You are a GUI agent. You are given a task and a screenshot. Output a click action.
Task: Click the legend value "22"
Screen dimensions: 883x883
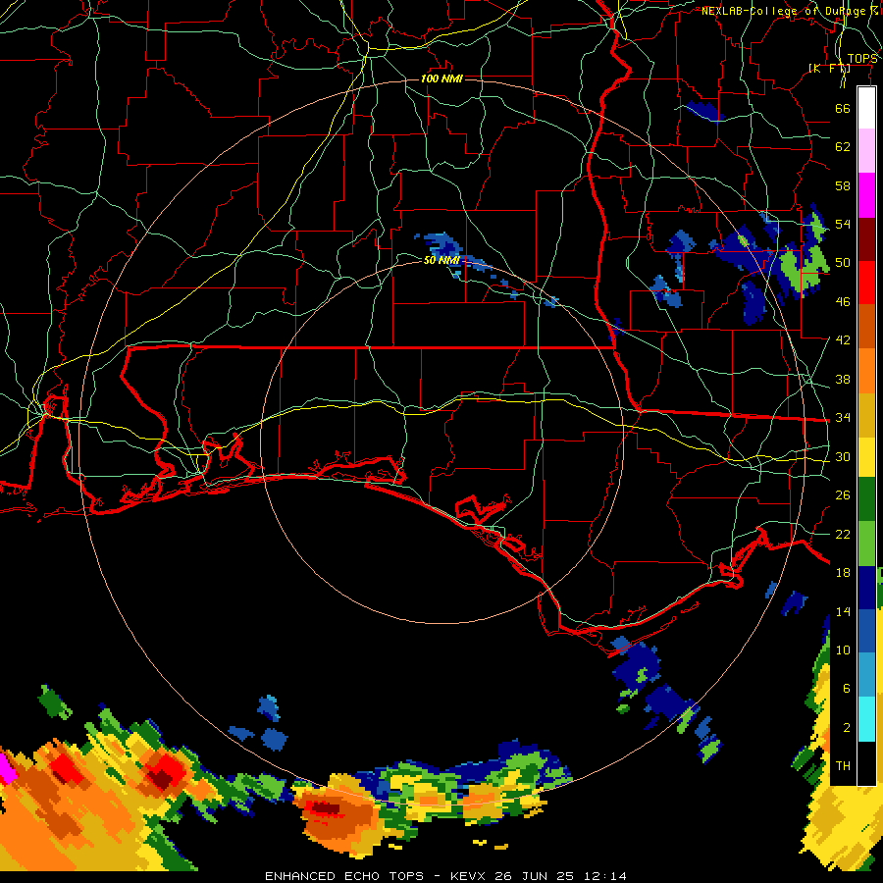(x=843, y=534)
